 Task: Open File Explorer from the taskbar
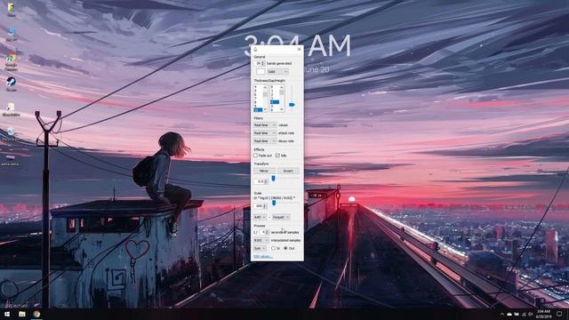[22, 314]
